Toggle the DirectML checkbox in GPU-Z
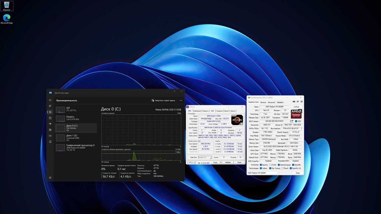The image size is (381, 214). 293,165
